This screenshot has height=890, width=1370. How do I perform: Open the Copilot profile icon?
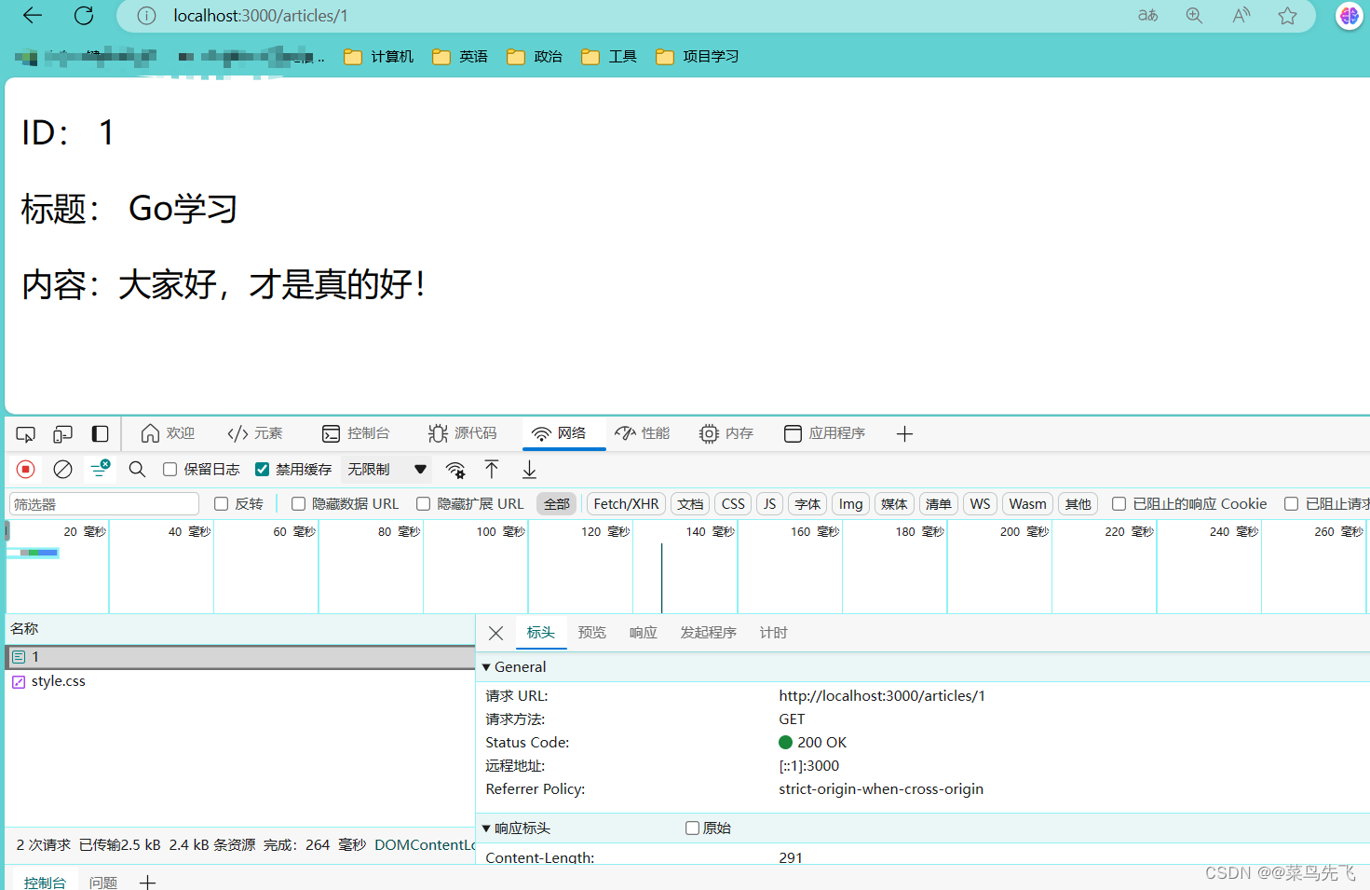(x=1349, y=16)
